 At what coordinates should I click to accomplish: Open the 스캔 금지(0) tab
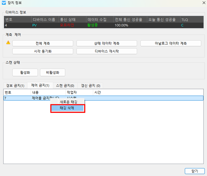pyautogui.click(x=65, y=86)
